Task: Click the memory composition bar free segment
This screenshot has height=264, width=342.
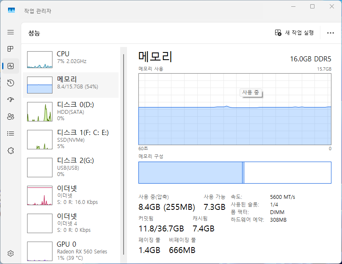Action: (287, 173)
